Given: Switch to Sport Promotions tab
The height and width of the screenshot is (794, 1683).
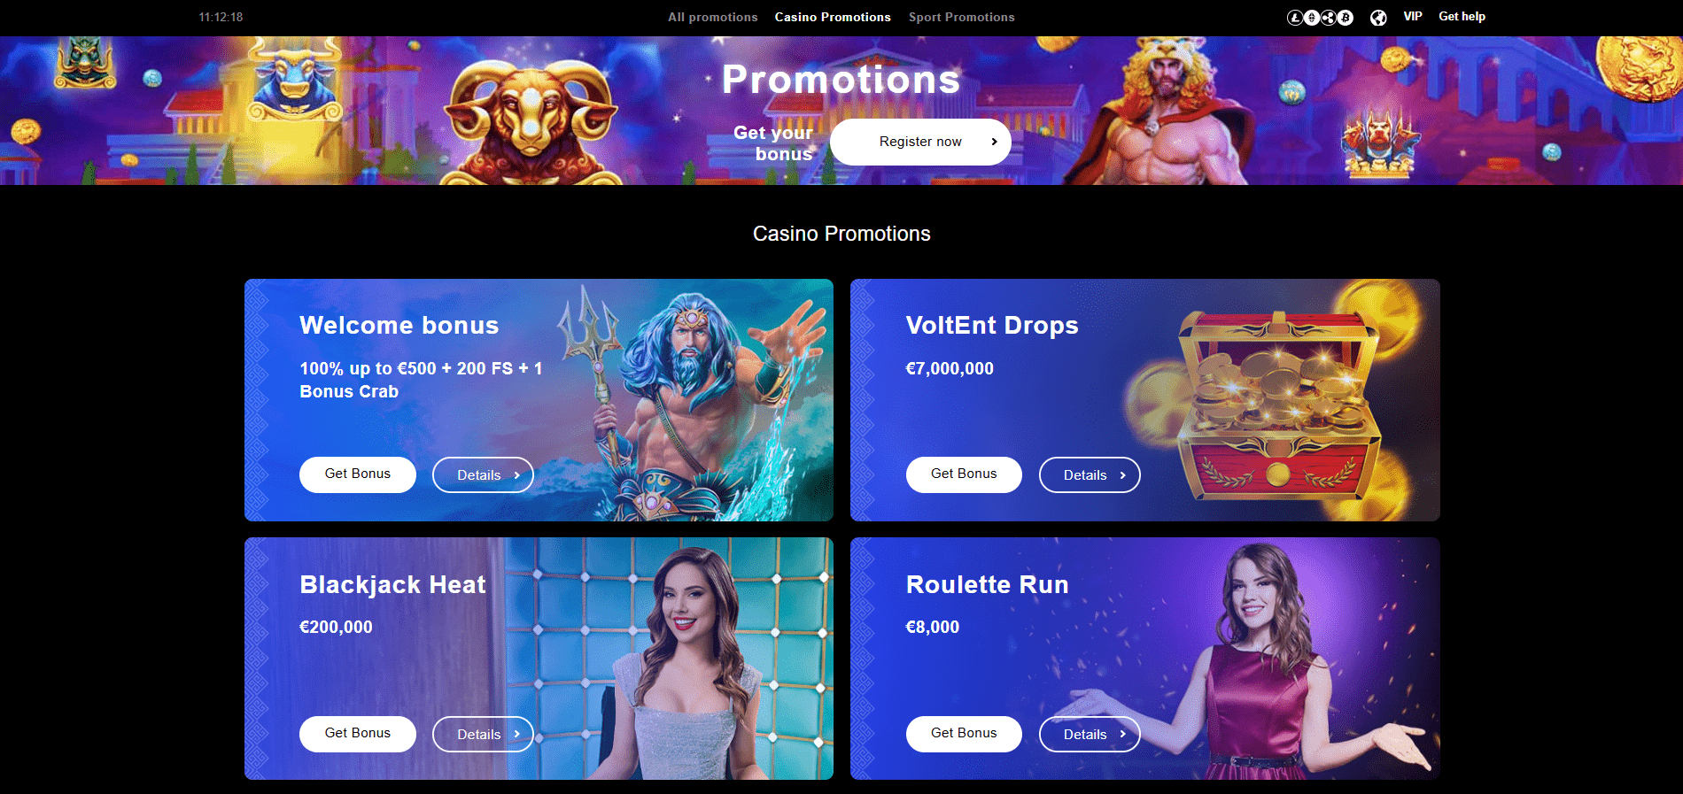Looking at the screenshot, I should (x=962, y=17).
